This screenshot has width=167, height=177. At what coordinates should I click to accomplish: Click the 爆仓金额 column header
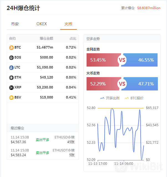pos(46,39)
